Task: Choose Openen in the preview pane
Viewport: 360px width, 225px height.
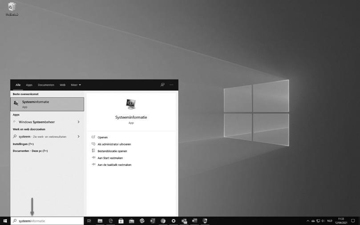Action: tap(103, 137)
